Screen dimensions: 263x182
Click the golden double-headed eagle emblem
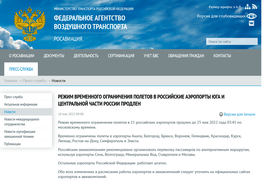[x=30, y=24]
